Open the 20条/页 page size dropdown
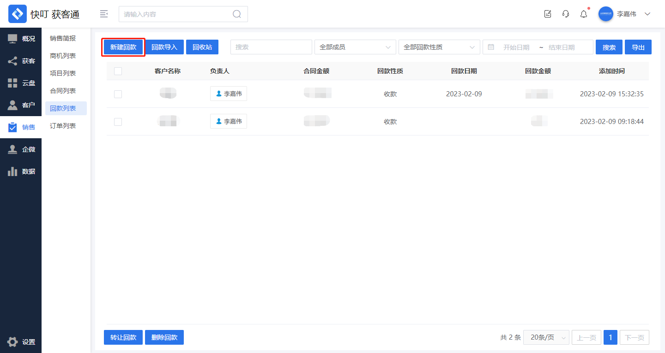Viewport: 665px width, 353px height. [547, 337]
